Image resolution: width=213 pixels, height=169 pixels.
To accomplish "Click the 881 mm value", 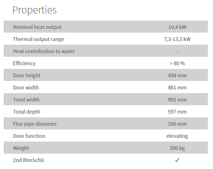I will pos(177,88).
